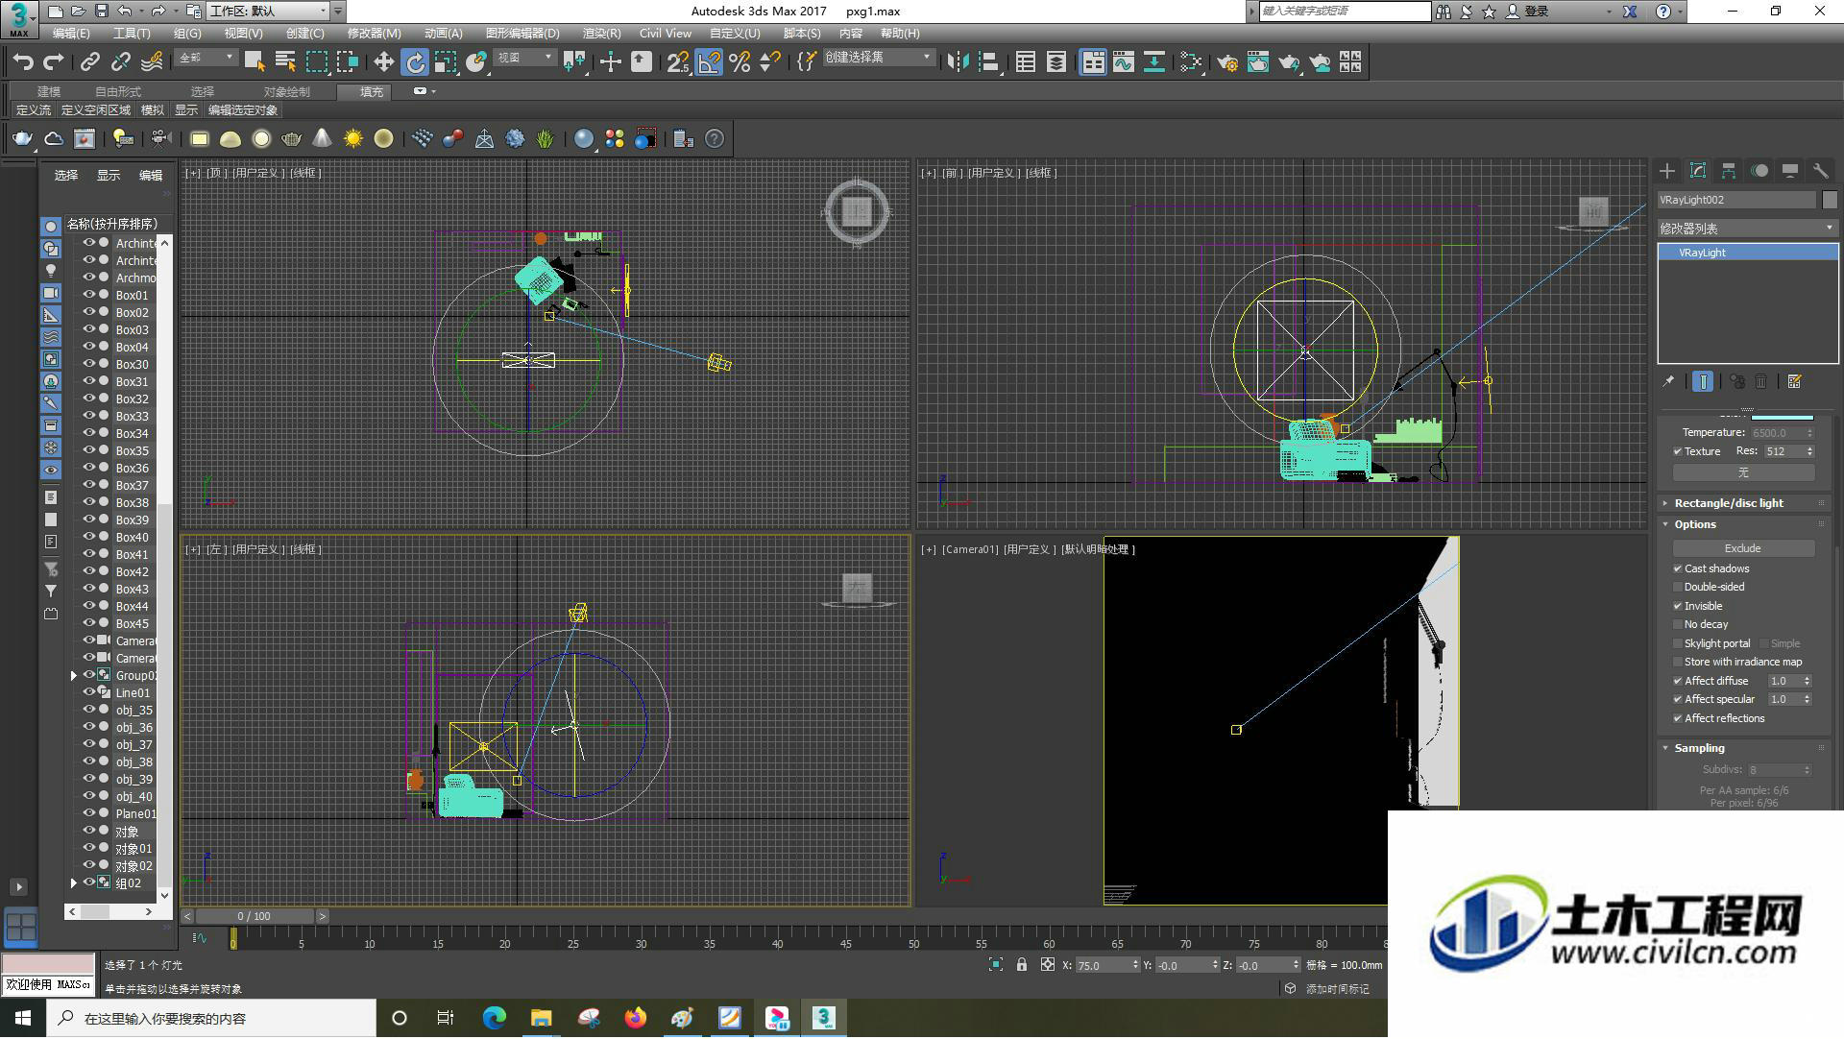The image size is (1844, 1039).
Task: Open the 修改器(M) menu
Action: [374, 34]
